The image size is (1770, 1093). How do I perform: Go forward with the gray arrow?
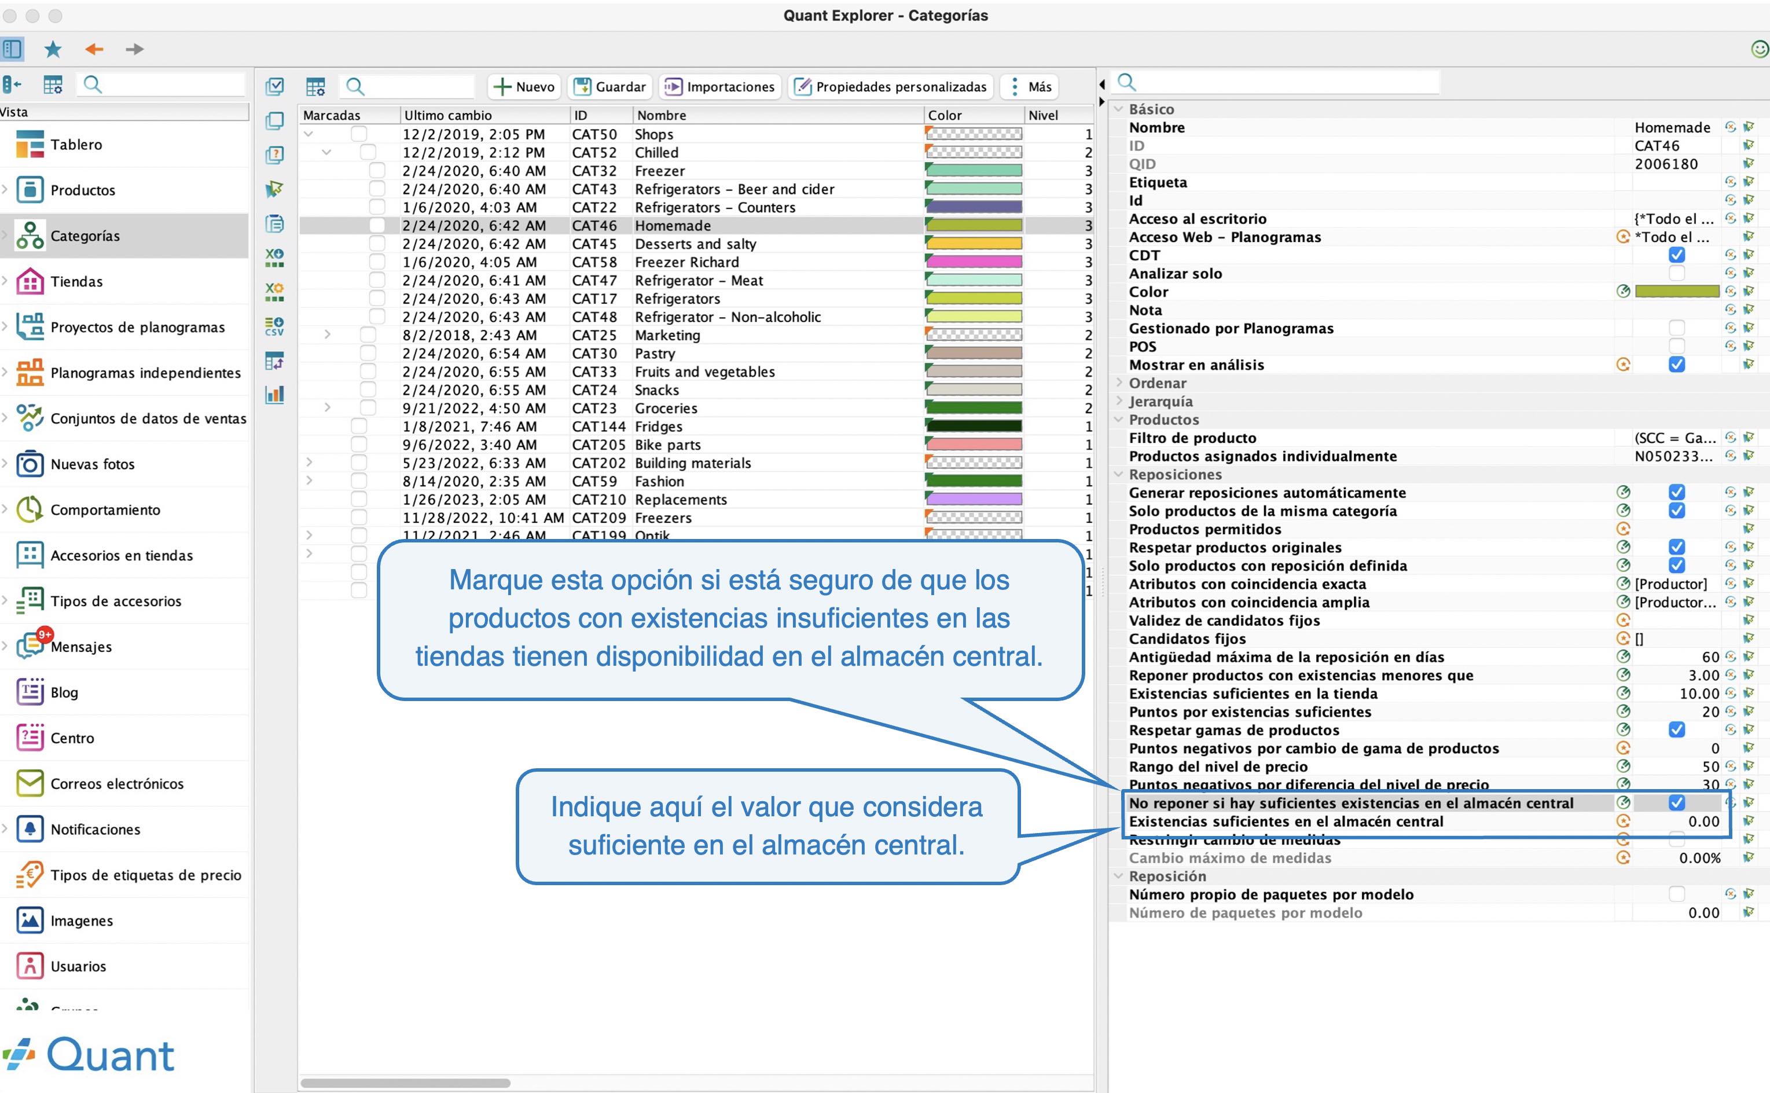pyautogui.click(x=134, y=49)
